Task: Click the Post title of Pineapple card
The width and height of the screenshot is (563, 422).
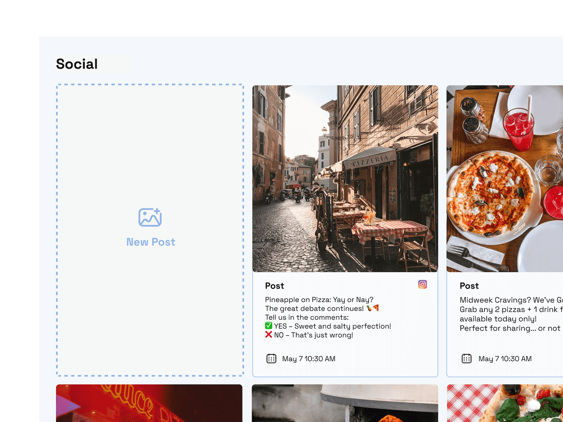Action: click(x=275, y=286)
